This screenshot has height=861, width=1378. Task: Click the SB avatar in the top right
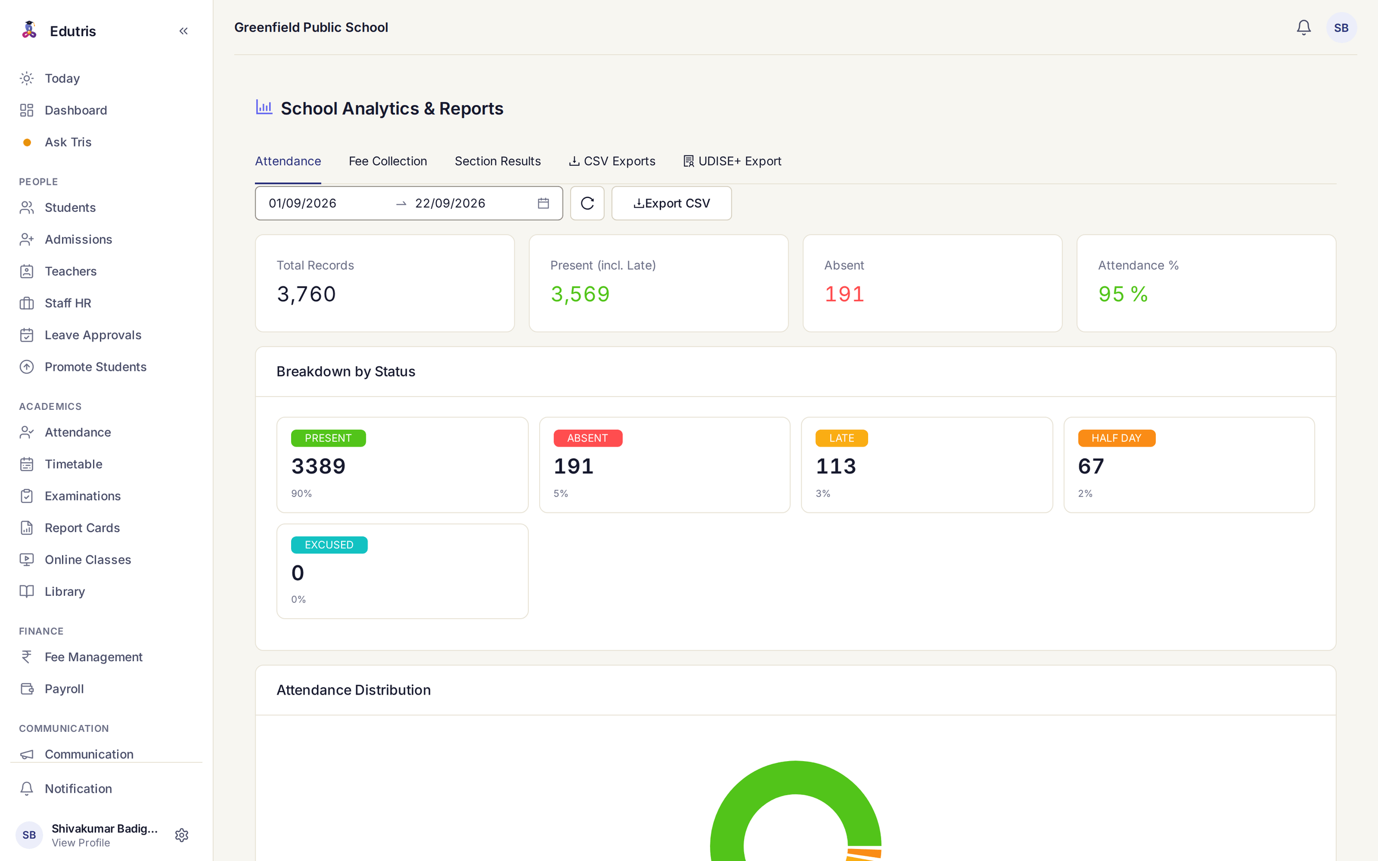[x=1341, y=28]
